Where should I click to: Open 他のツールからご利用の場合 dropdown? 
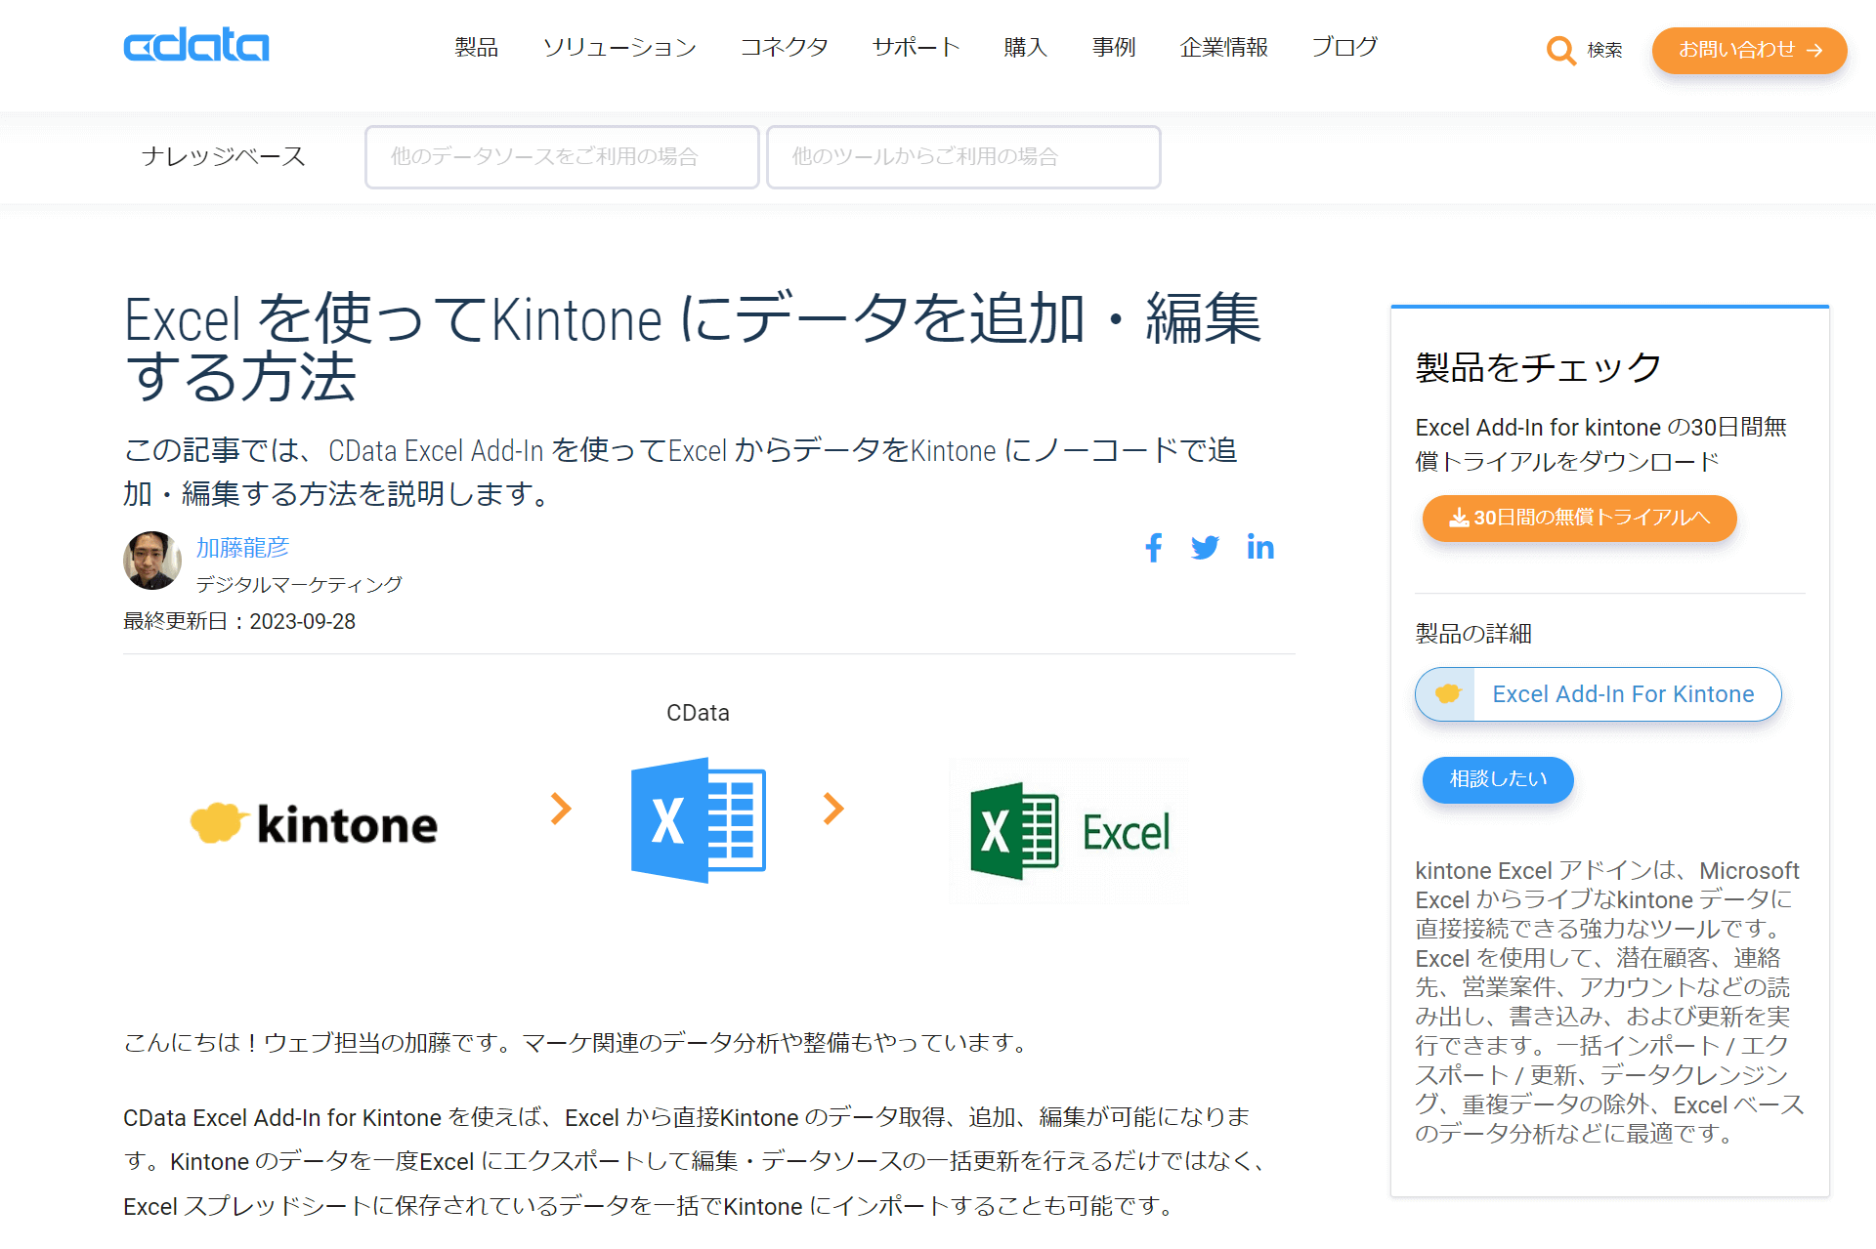pyautogui.click(x=963, y=157)
